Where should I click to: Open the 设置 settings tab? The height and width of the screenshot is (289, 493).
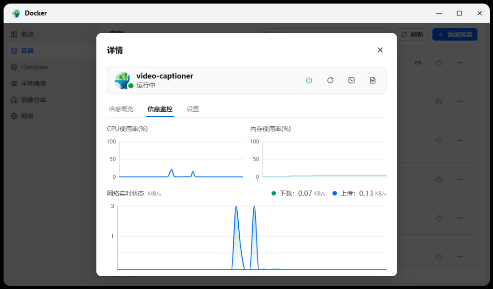pos(193,109)
